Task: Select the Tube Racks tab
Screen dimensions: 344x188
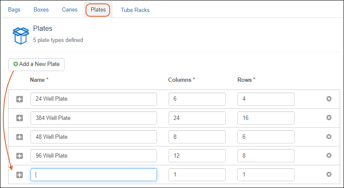Action: [x=135, y=10]
